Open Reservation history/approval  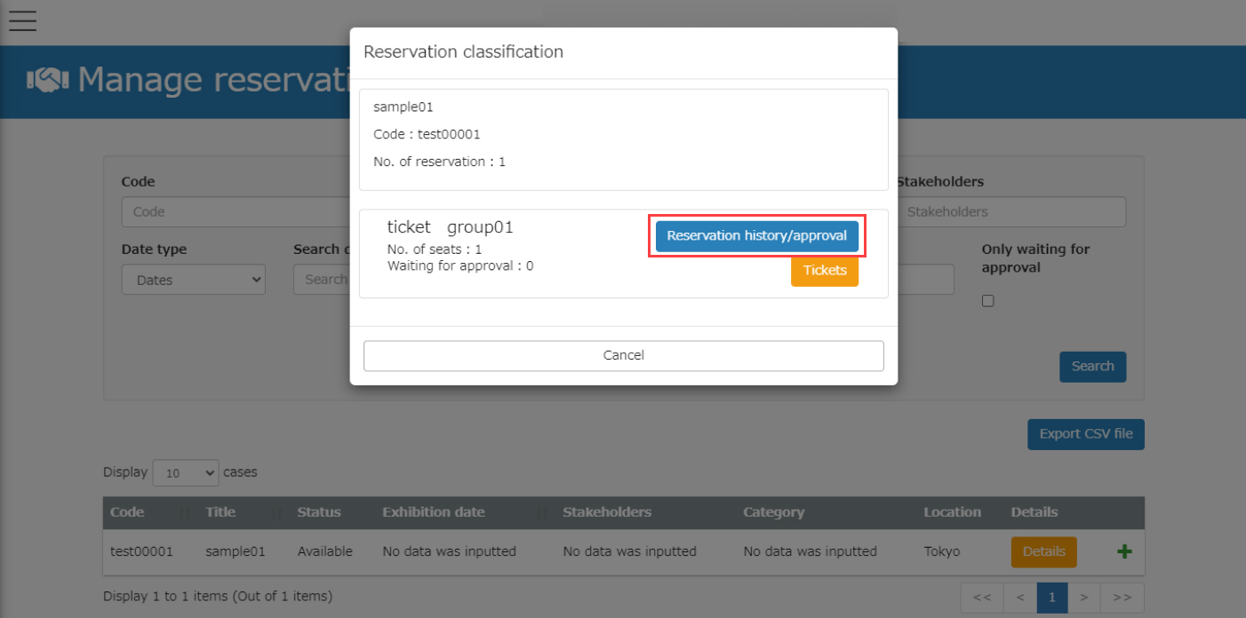[756, 236]
